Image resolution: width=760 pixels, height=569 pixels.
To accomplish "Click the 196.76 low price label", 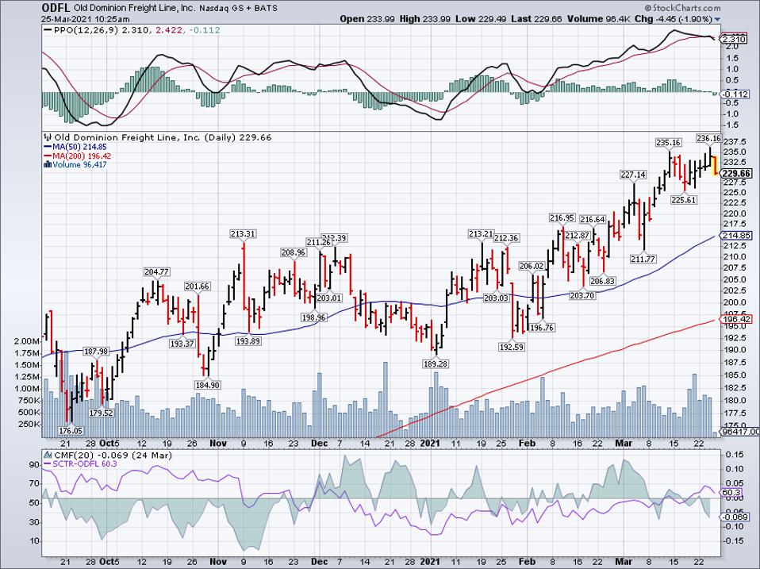I will 541,328.
